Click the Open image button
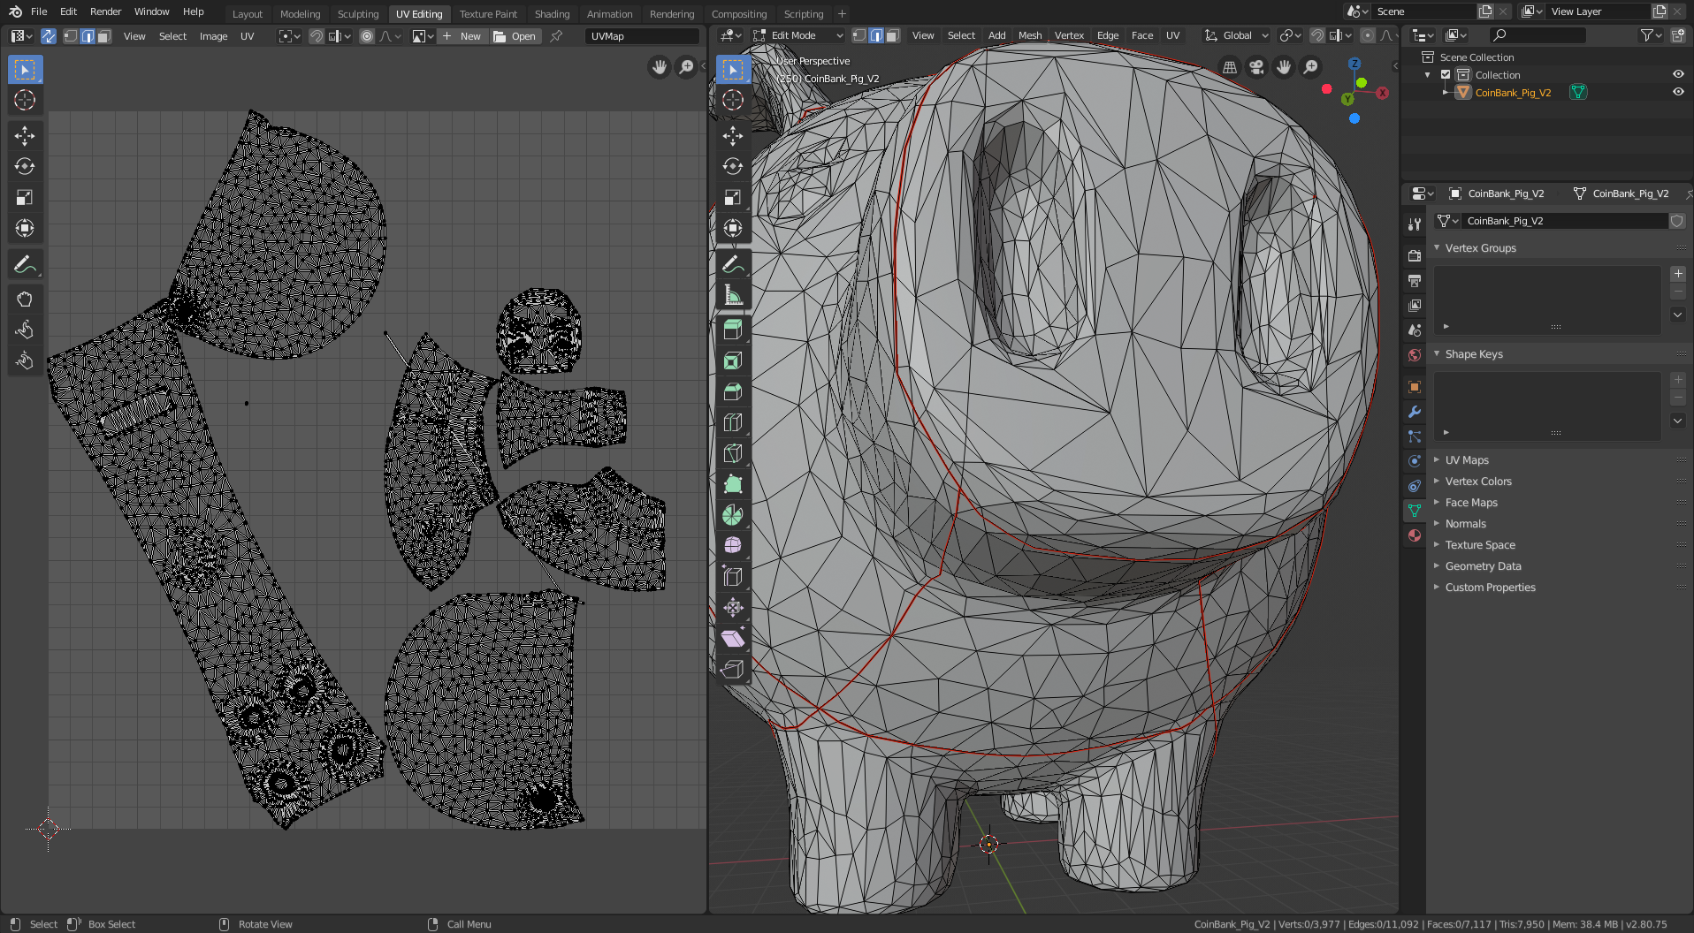 click(515, 36)
